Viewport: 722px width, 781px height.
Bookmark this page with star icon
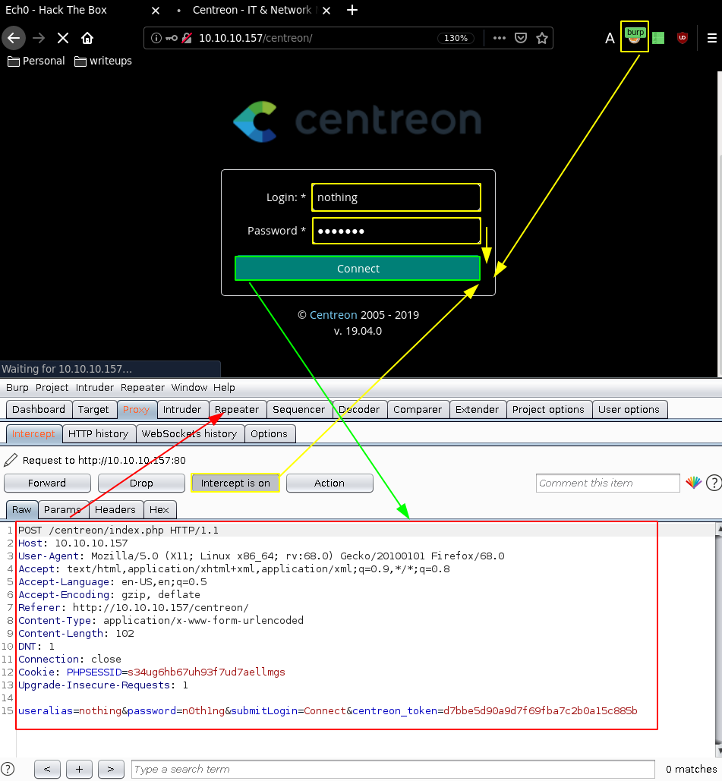542,39
